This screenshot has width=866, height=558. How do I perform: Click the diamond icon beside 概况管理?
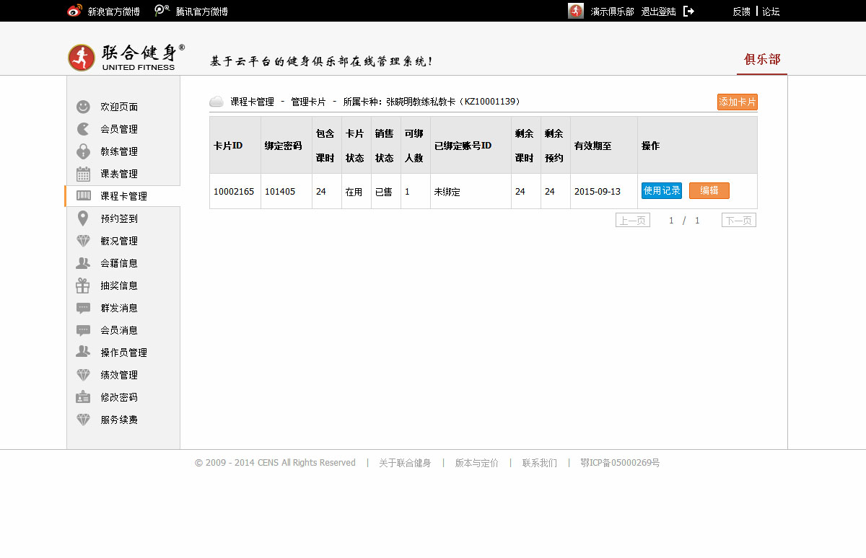click(83, 241)
